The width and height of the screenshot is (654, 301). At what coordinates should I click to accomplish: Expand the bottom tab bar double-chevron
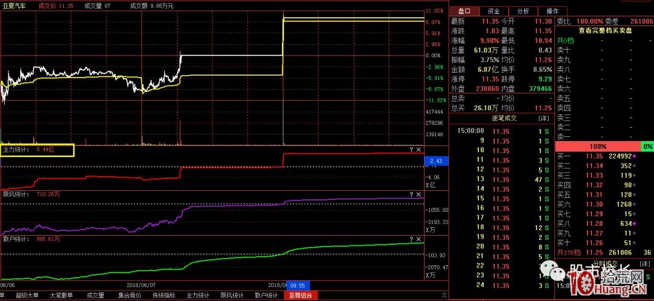(x=444, y=296)
